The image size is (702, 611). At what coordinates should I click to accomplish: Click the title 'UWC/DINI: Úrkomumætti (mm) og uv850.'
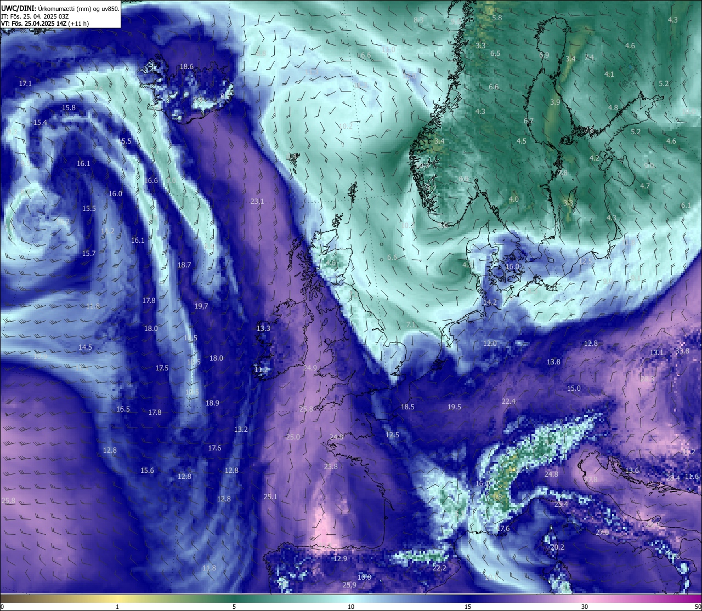click(60, 8)
